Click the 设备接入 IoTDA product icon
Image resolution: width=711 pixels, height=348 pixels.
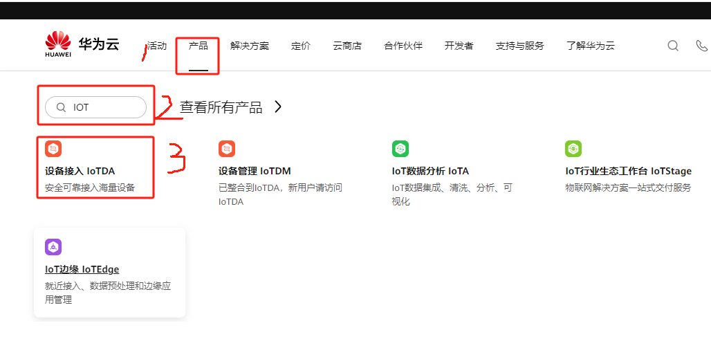(x=53, y=149)
